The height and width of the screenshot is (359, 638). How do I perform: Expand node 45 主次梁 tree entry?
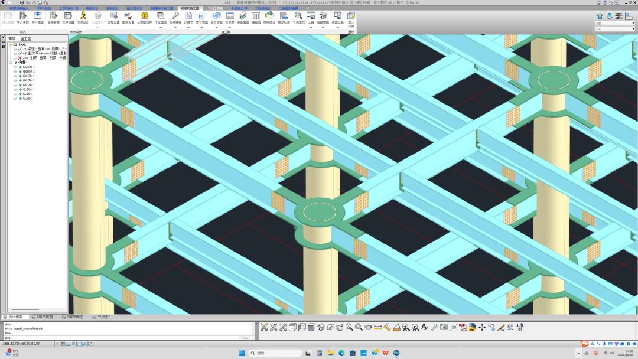coord(15,53)
